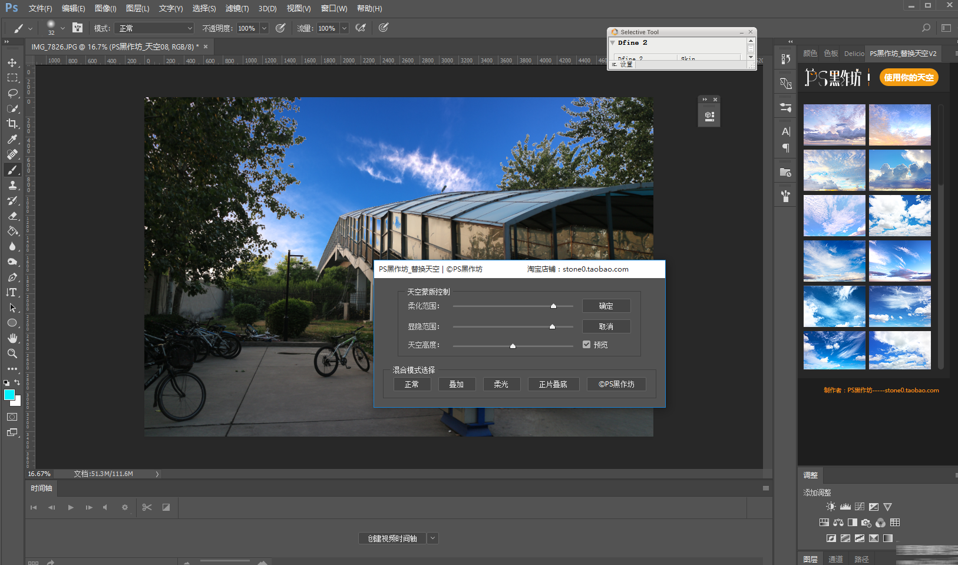
Task: Select the Crop tool
Action: click(x=12, y=124)
